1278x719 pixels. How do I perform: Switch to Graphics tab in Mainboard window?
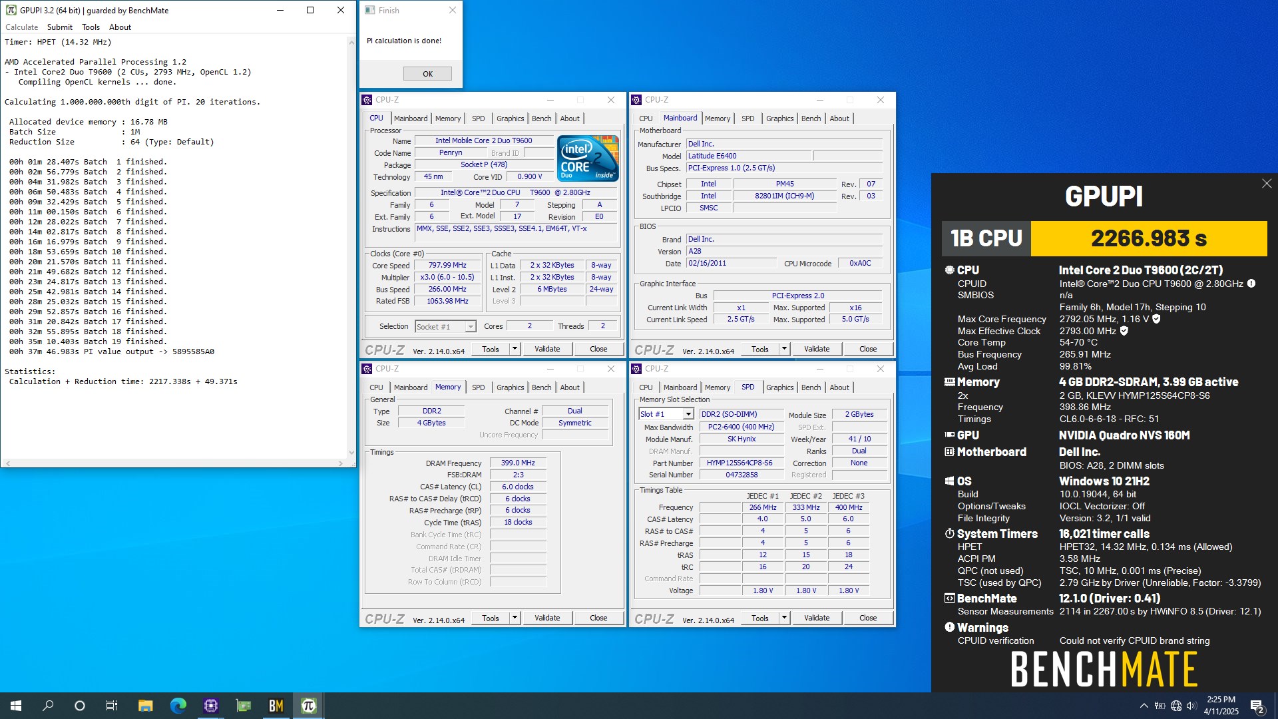[779, 119]
